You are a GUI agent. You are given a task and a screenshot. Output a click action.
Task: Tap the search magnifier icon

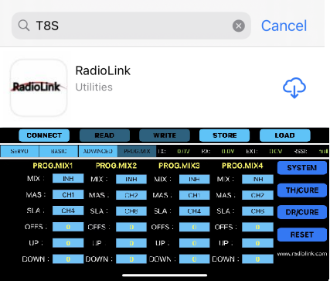click(x=24, y=26)
